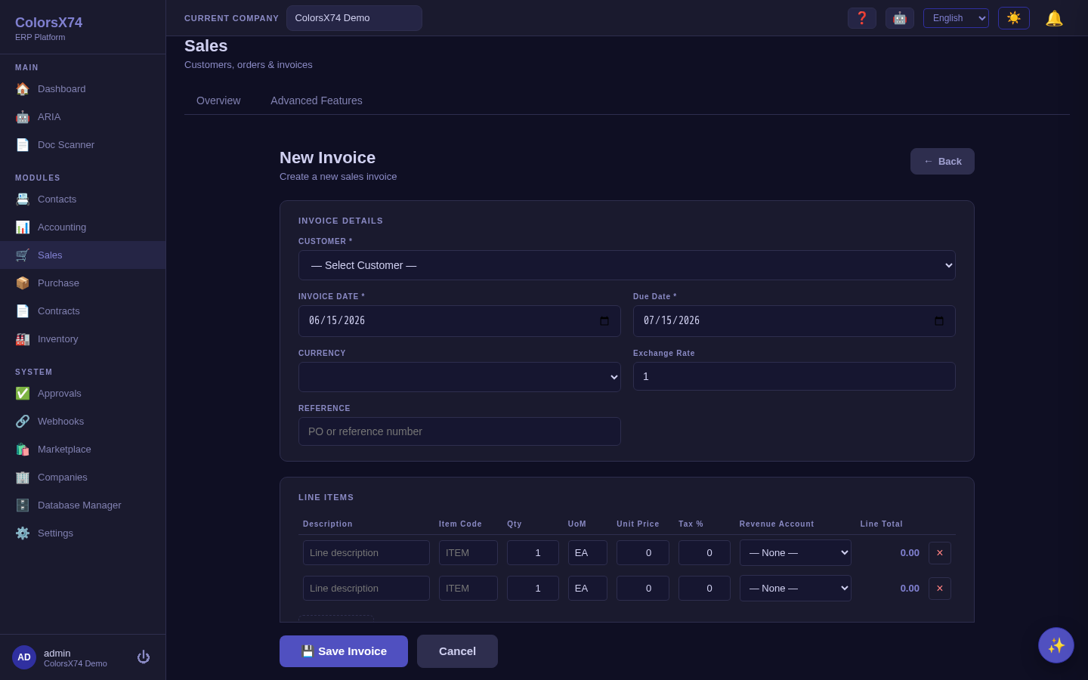Click first row Qty field
The width and height of the screenshot is (1088, 680).
pyautogui.click(x=533, y=553)
